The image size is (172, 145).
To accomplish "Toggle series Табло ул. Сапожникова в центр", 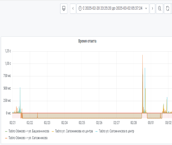I will (116, 131).
